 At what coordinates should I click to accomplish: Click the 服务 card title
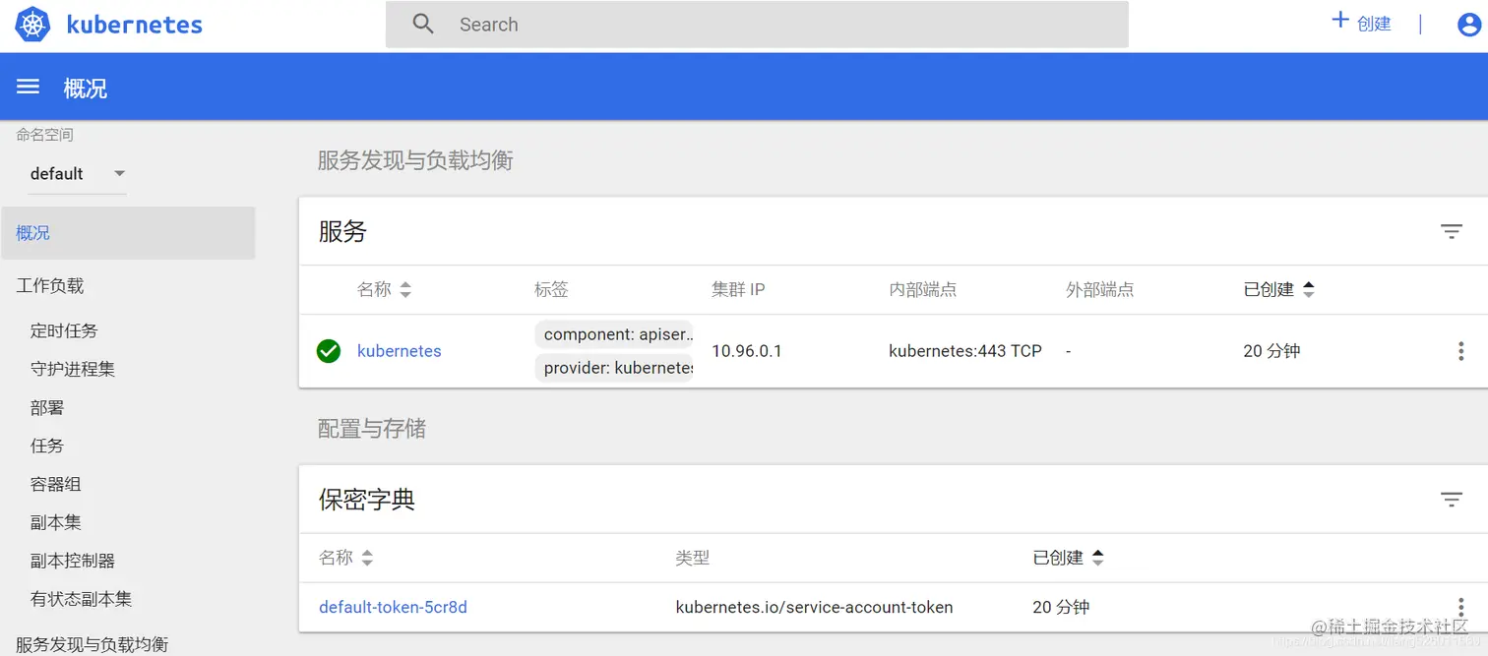click(x=342, y=231)
